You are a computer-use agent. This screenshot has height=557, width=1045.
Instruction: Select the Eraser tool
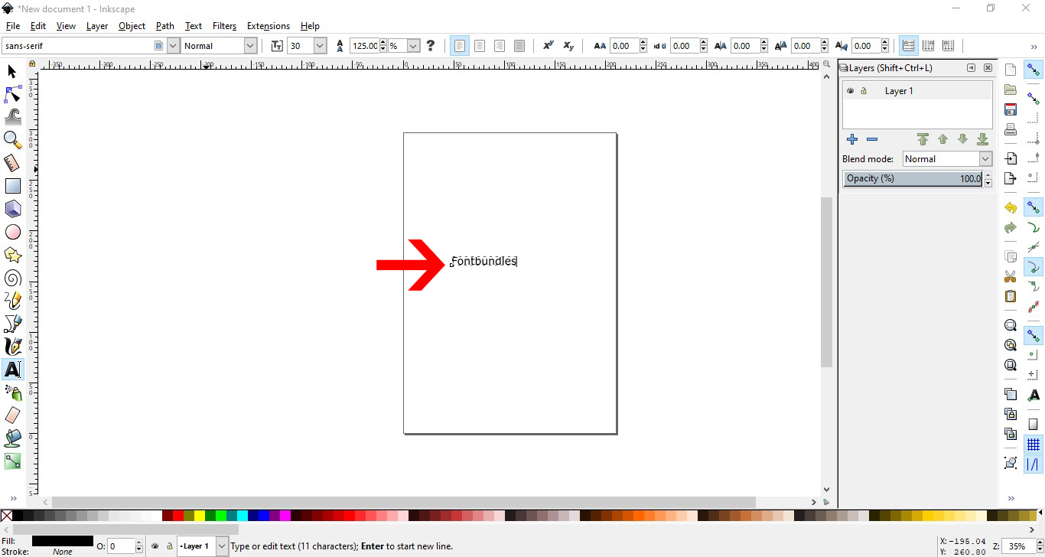tap(12, 415)
